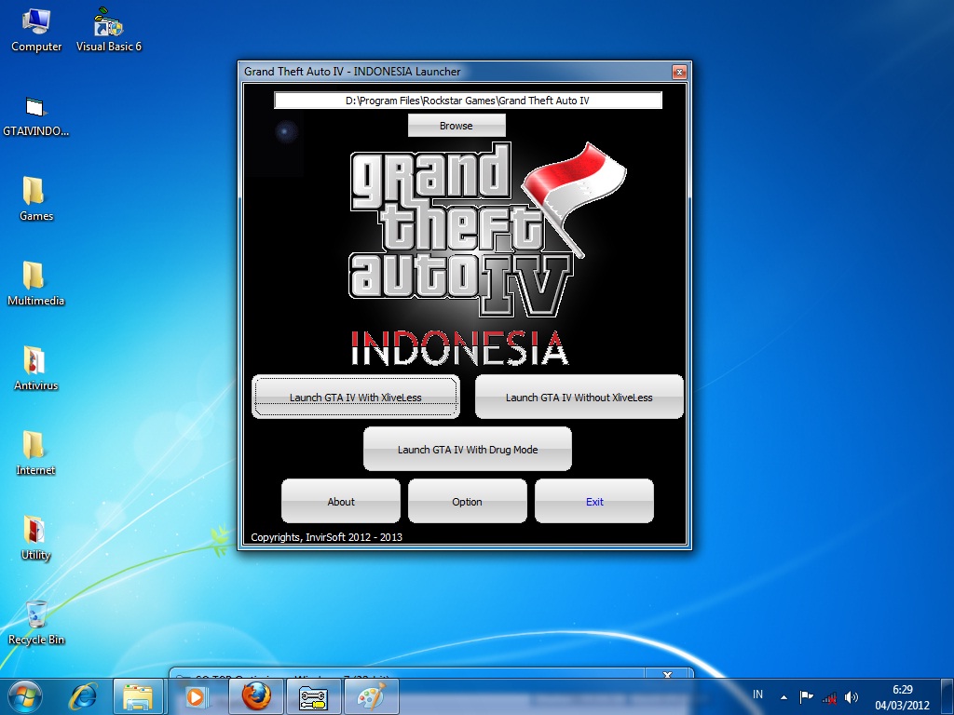Launch Internet Explorer from taskbar

pos(83,696)
